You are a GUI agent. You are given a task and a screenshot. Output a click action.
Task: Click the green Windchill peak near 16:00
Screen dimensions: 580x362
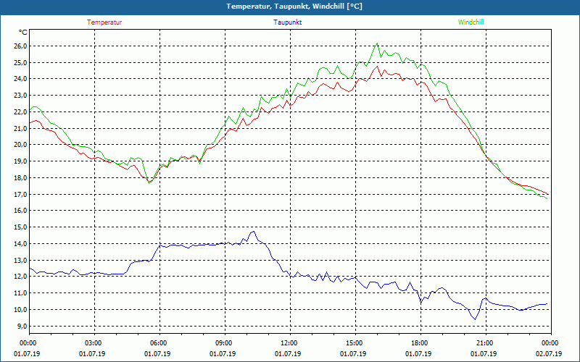(x=377, y=43)
